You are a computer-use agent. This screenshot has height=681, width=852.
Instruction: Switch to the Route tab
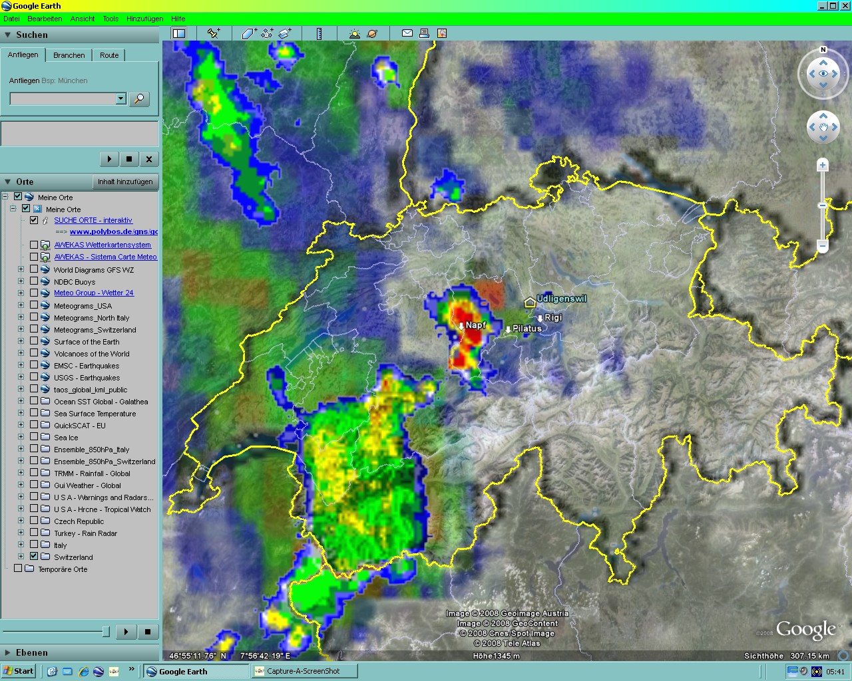[109, 55]
